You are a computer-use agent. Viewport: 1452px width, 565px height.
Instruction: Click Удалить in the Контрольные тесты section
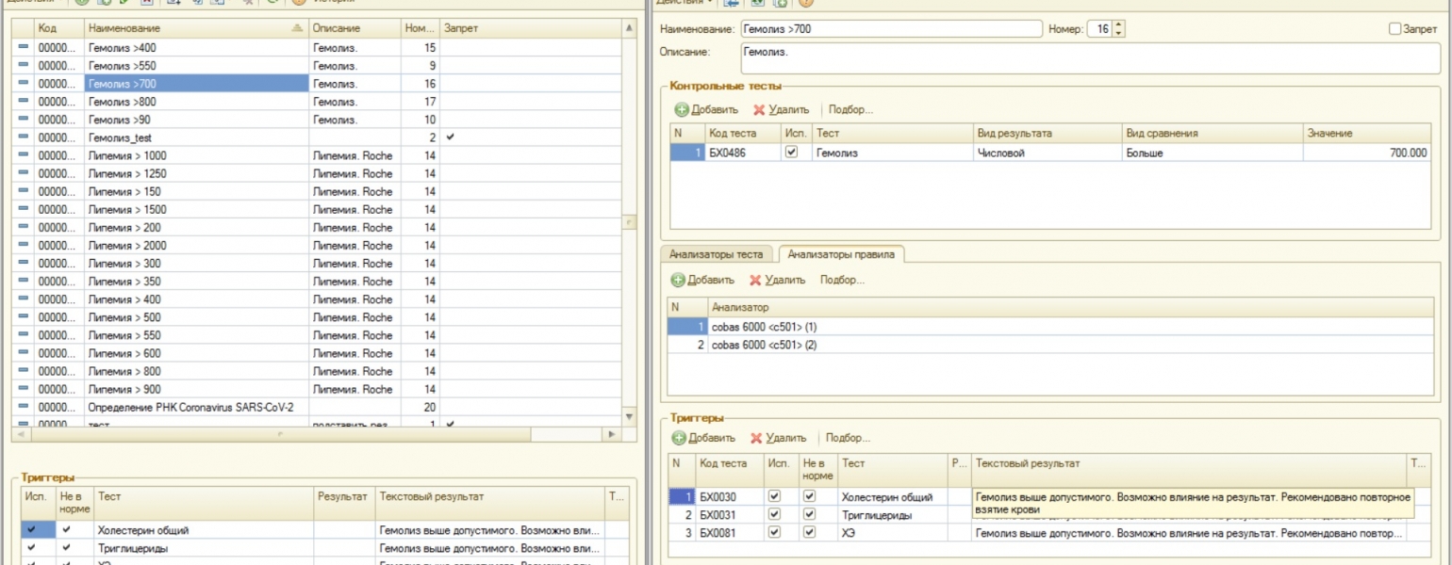781,110
